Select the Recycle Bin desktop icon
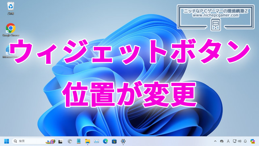The width and height of the screenshot is (259, 146). (x=11, y=8)
